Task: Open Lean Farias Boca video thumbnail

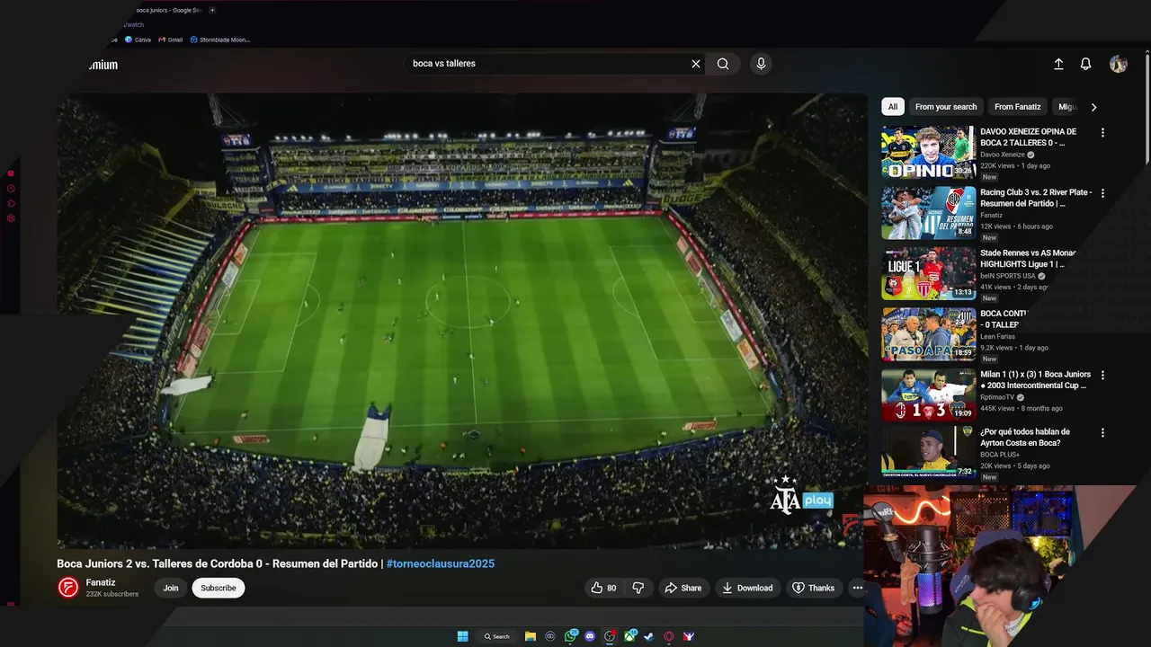Action: coord(928,334)
